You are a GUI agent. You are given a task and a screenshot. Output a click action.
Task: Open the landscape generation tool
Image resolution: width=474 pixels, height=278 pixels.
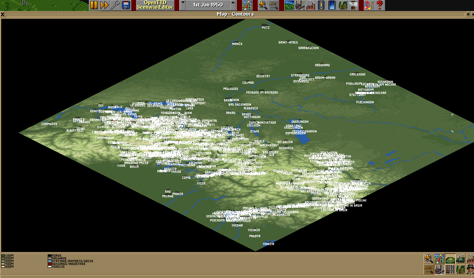(x=289, y=5)
